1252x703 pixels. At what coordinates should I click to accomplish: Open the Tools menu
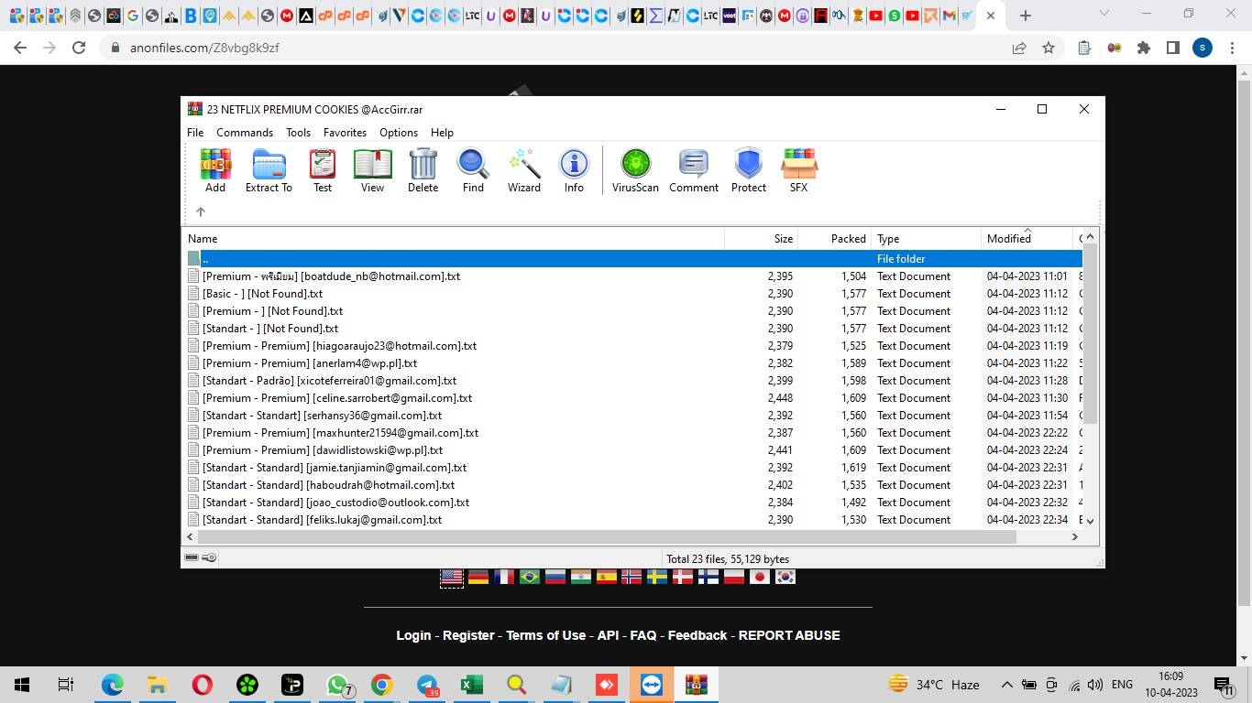pyautogui.click(x=298, y=133)
